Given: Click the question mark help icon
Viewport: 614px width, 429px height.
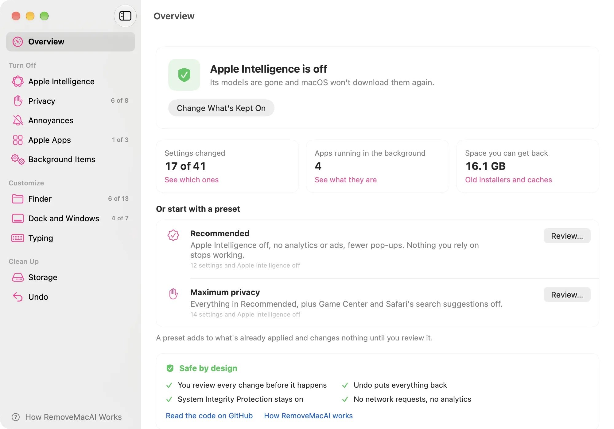Looking at the screenshot, I should pyautogui.click(x=15, y=417).
